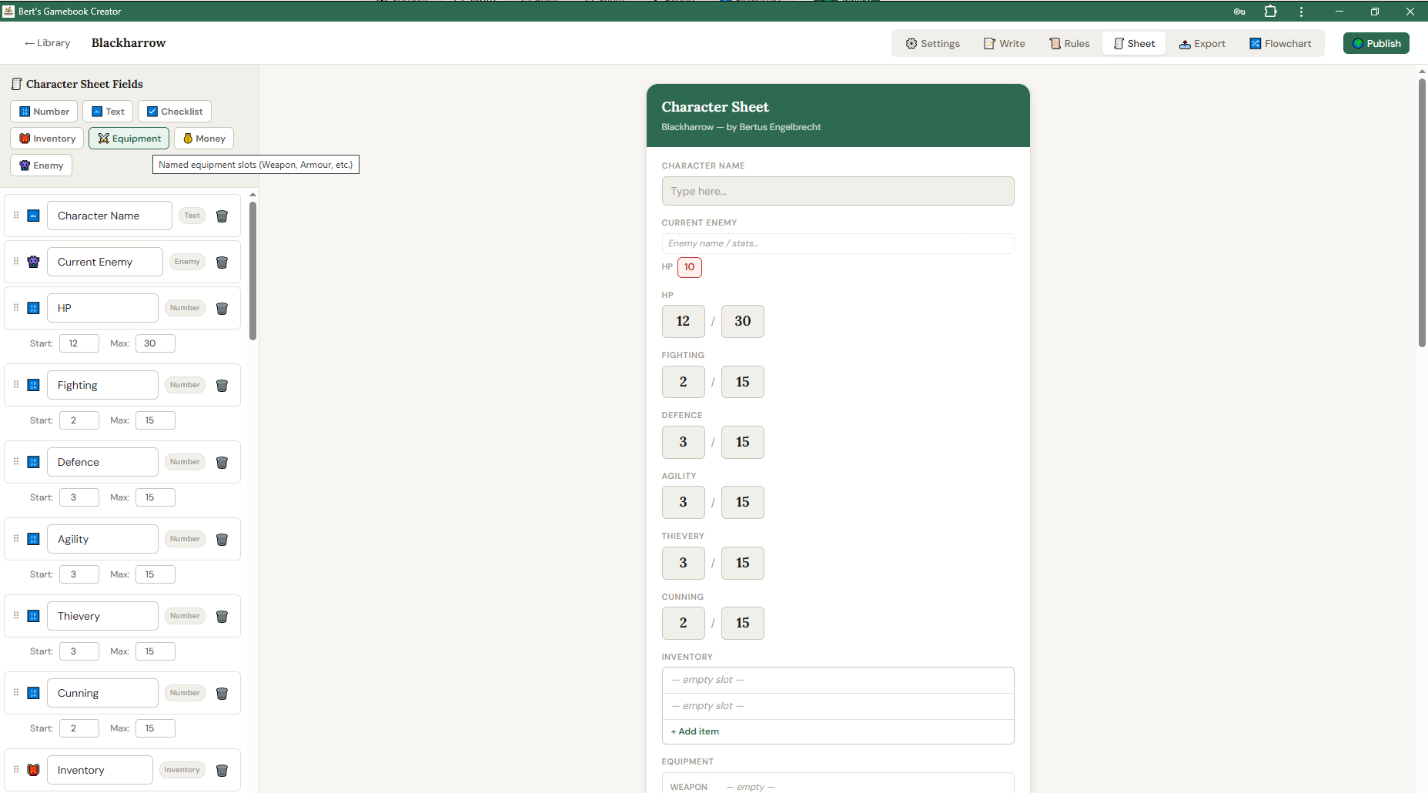Open the gamebook Settings

tap(933, 43)
